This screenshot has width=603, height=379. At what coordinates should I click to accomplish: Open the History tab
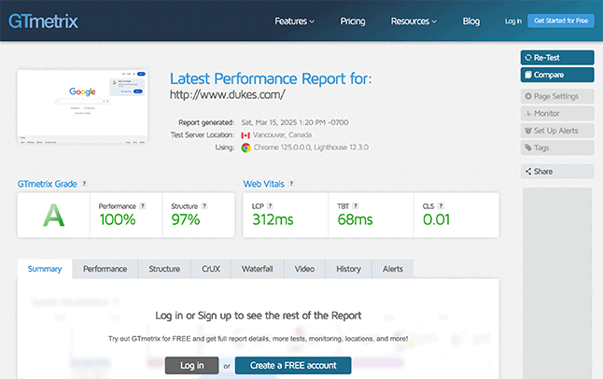[348, 269]
